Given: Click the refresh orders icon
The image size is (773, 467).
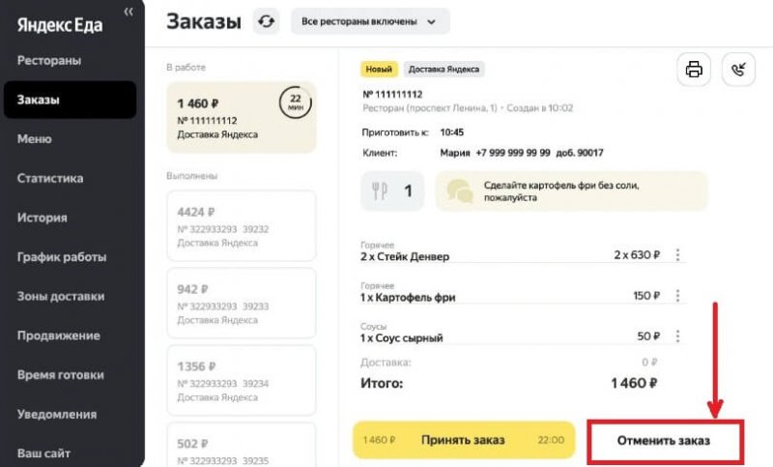Looking at the screenshot, I should click(266, 20).
